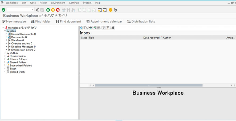Click the New message button

14,21
